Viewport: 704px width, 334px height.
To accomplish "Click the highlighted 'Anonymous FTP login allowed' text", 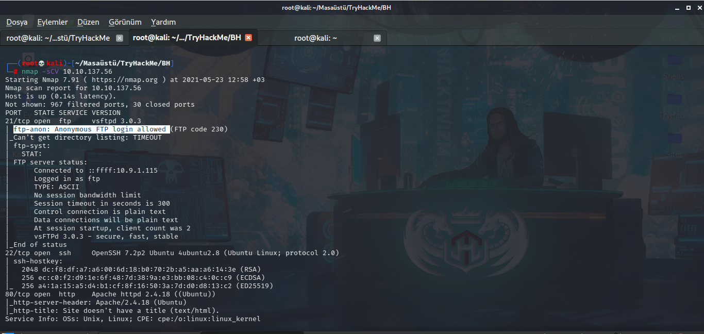I will click(110, 129).
